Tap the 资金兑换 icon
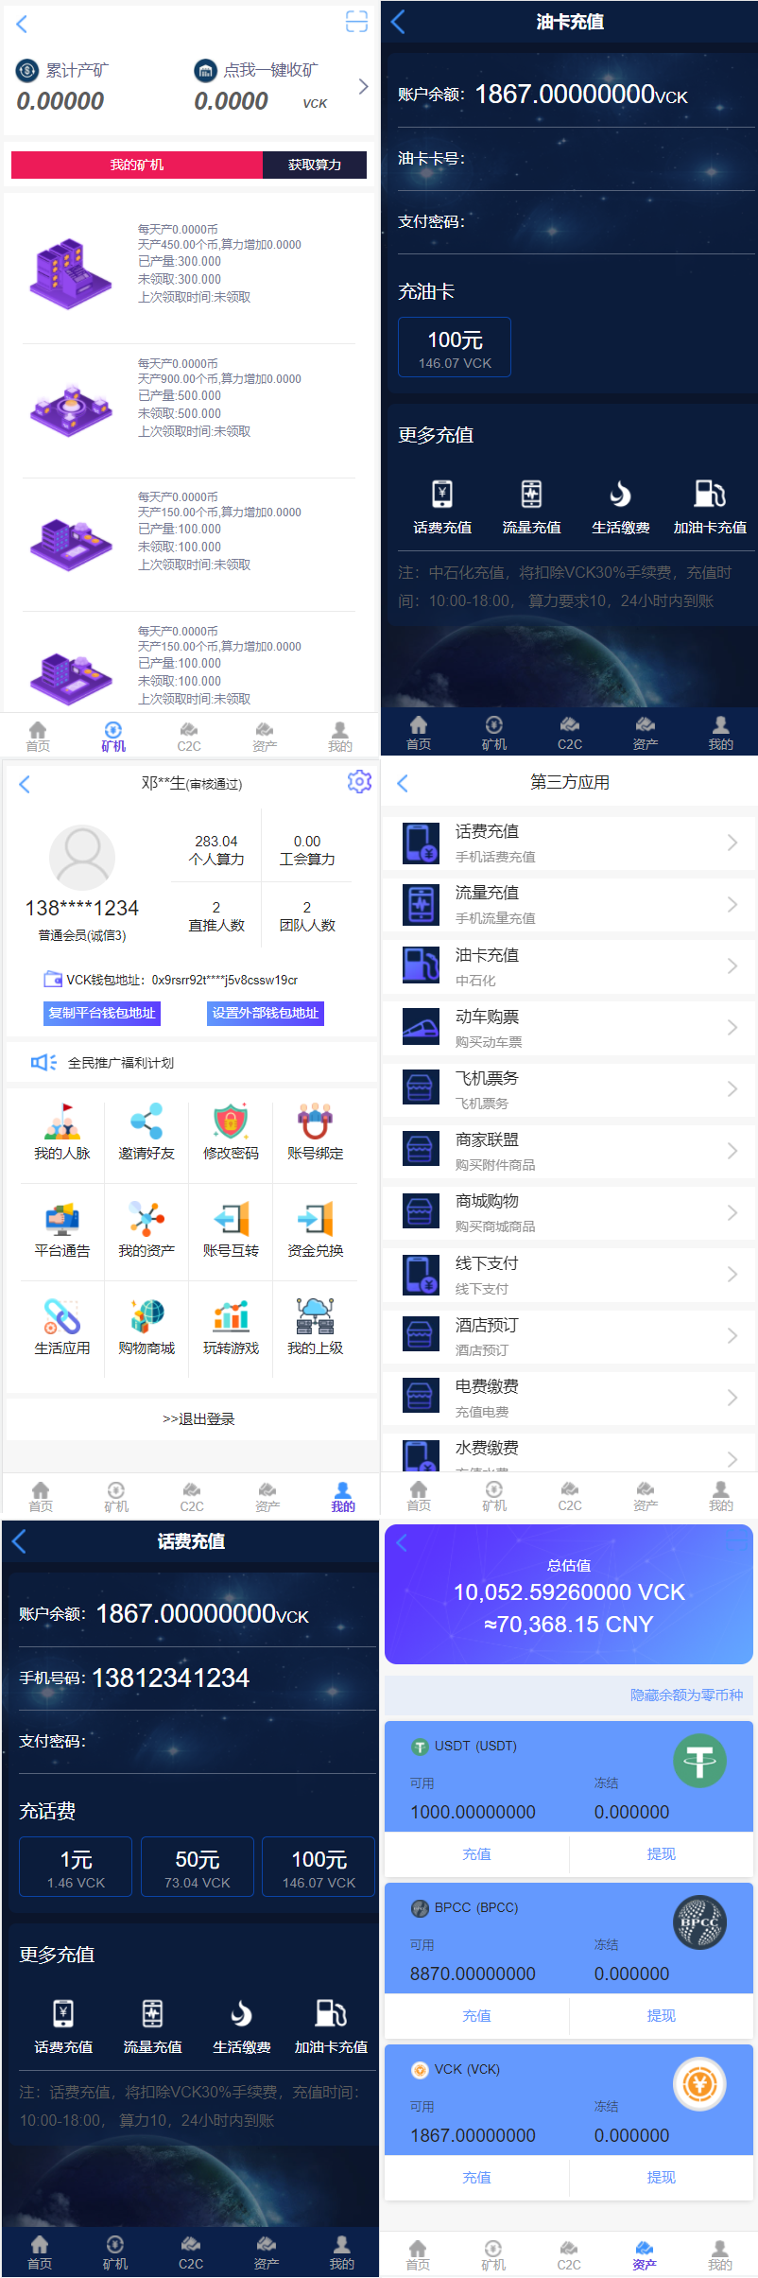The width and height of the screenshot is (758, 2278). click(315, 1220)
